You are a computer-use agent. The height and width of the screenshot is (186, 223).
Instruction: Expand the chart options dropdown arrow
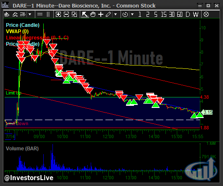tap(30, 14)
